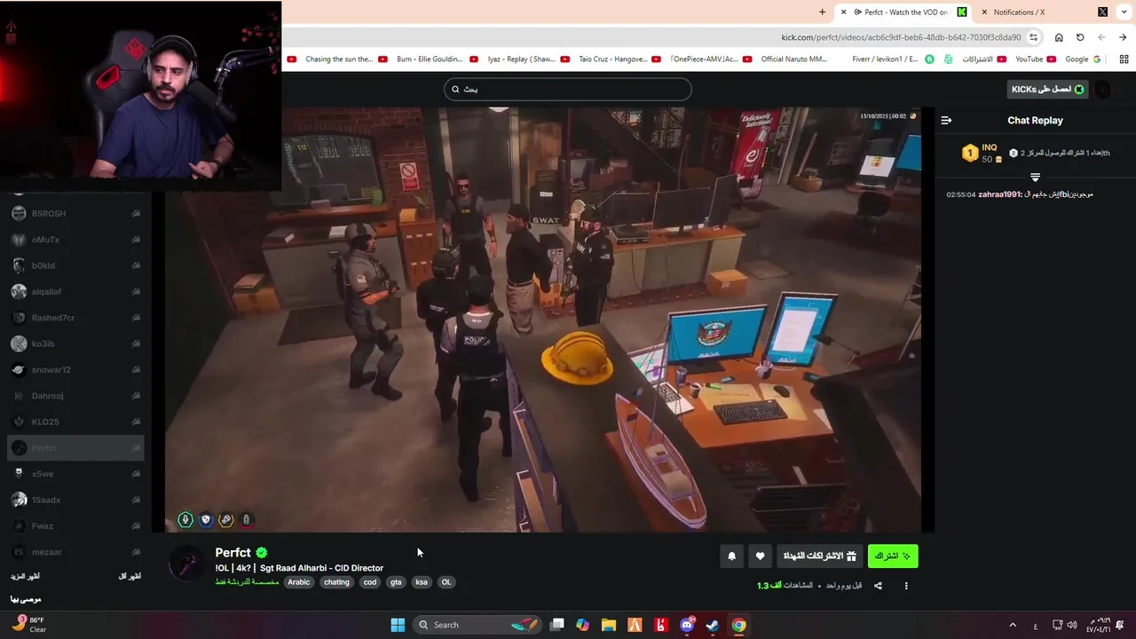Click the microphone icon in game overlay
The width and height of the screenshot is (1136, 639).
pyautogui.click(x=185, y=520)
